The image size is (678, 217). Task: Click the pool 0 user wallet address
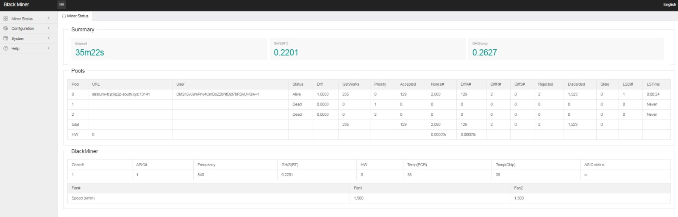(x=217, y=94)
